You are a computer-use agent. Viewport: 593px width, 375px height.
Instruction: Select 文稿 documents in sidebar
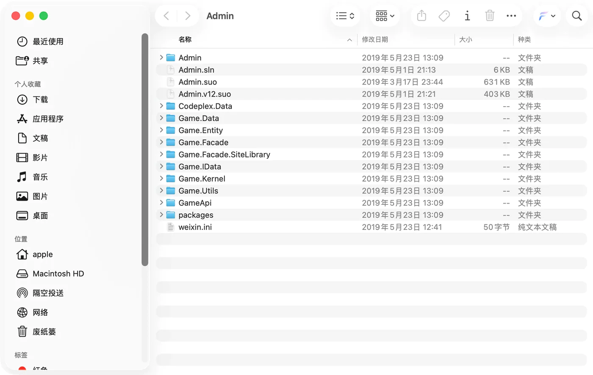tap(32, 138)
